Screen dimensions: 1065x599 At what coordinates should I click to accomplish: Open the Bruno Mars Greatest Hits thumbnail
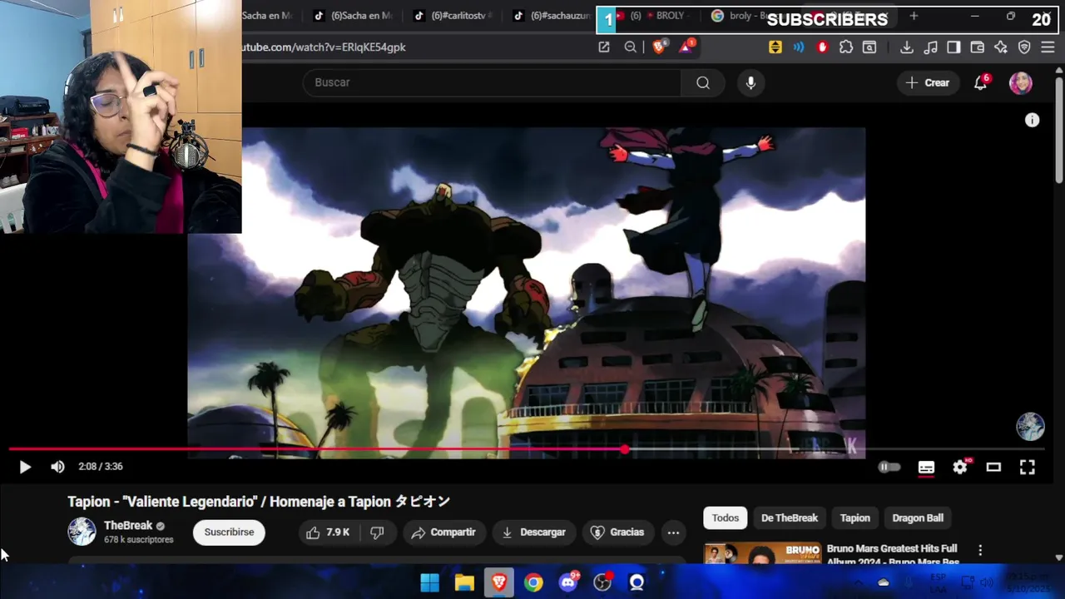pos(762,553)
